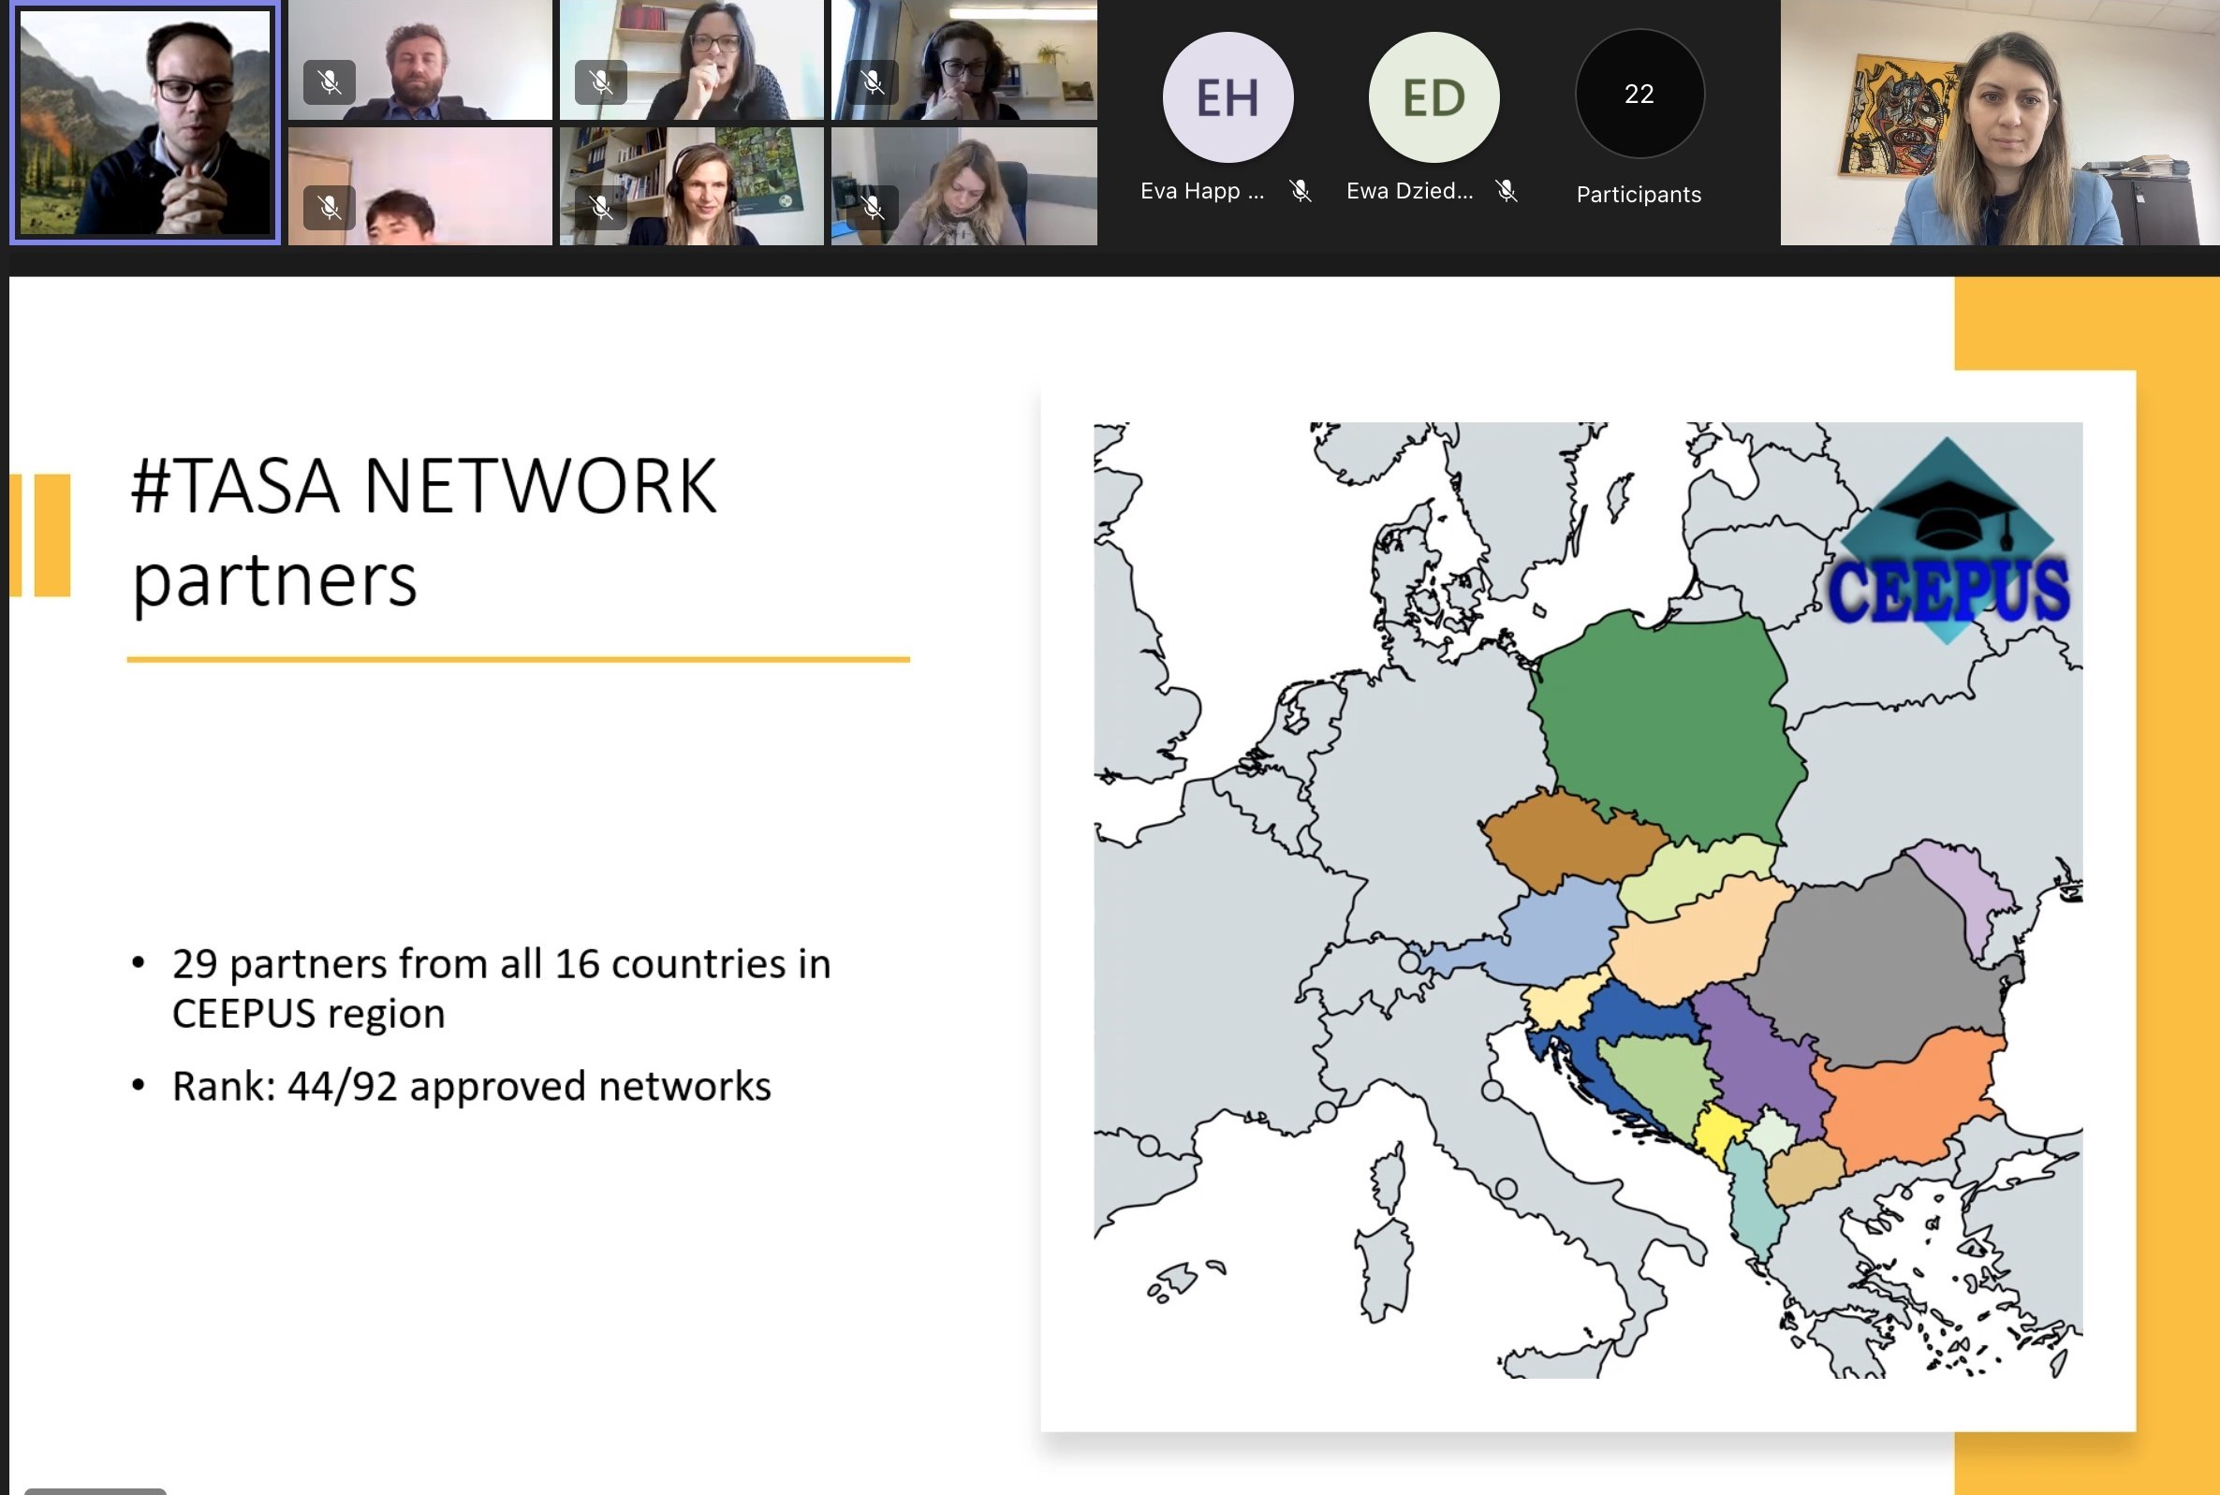The image size is (2220, 1495).
Task: Click muted mic icon on blonde woman's tile
Action: click(872, 207)
